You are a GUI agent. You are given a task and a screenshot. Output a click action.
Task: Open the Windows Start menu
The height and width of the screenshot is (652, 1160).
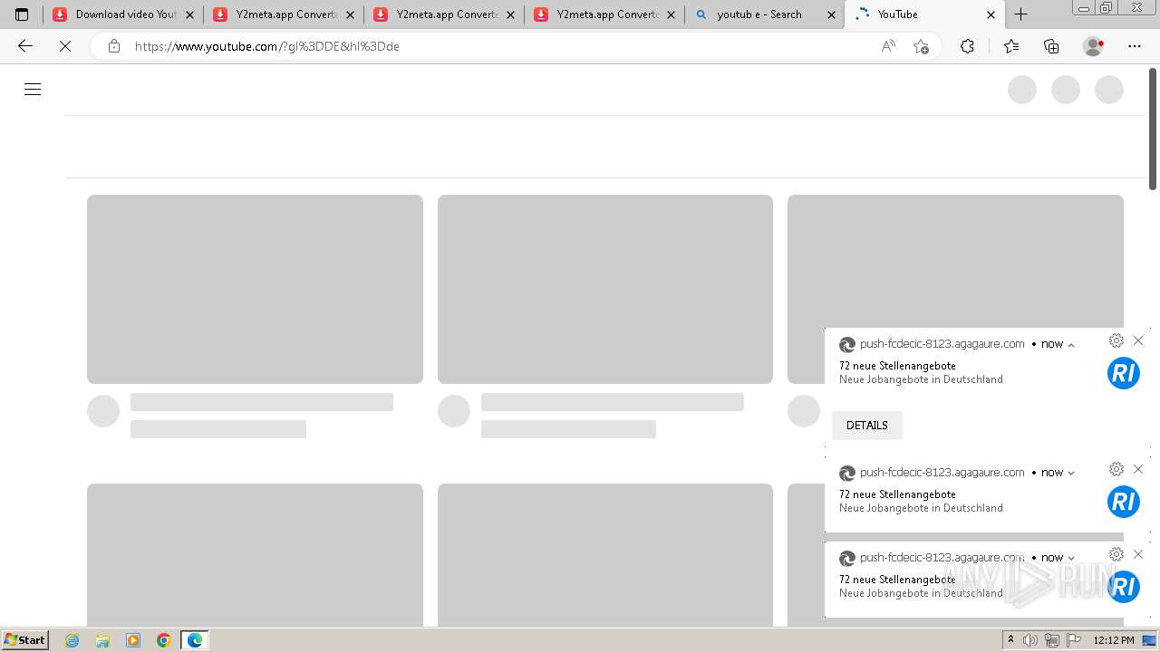pos(24,639)
